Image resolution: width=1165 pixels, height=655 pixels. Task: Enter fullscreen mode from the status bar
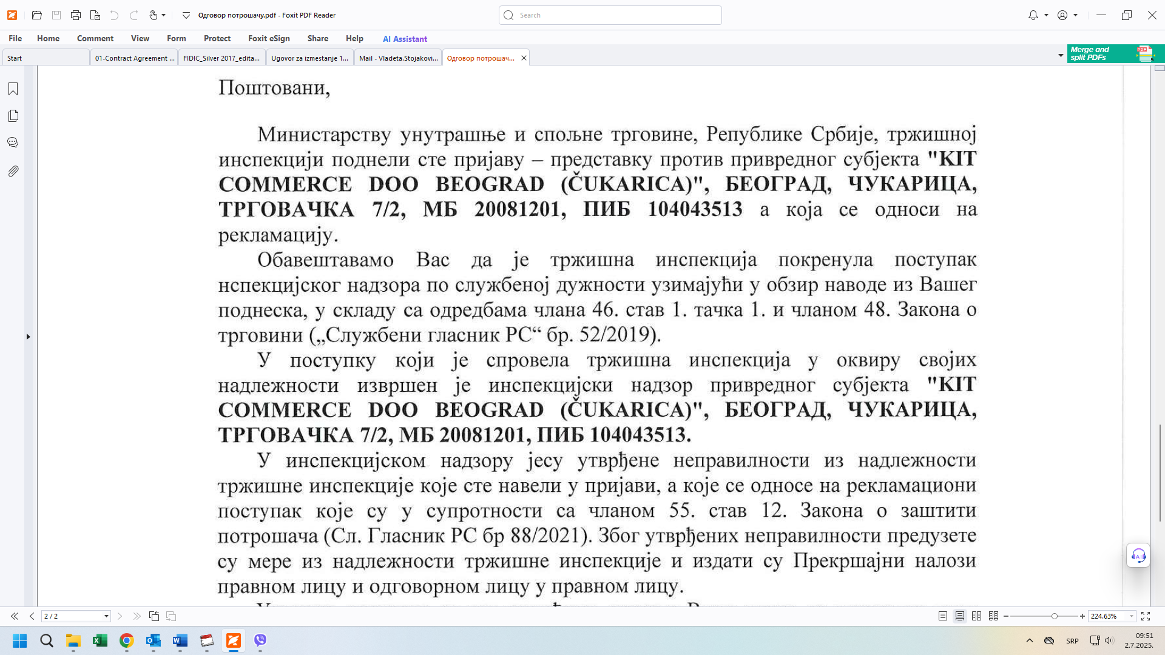pos(1146,616)
